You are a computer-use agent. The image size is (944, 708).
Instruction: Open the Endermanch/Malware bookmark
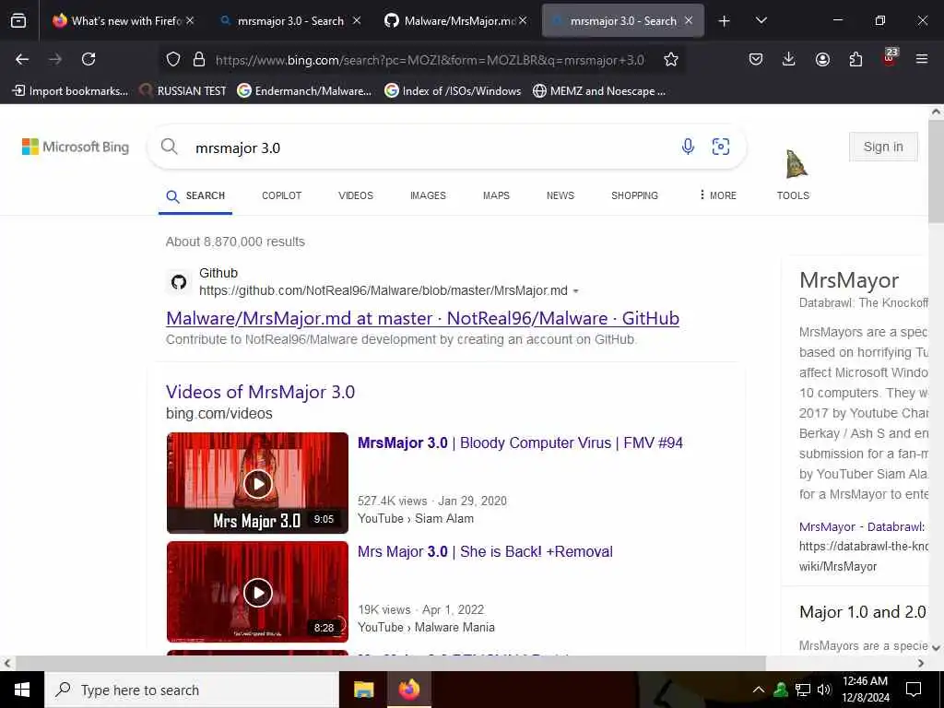tap(304, 91)
